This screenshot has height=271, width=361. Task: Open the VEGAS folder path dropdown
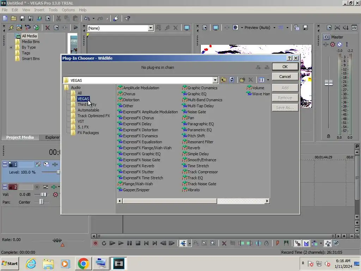coord(215,80)
